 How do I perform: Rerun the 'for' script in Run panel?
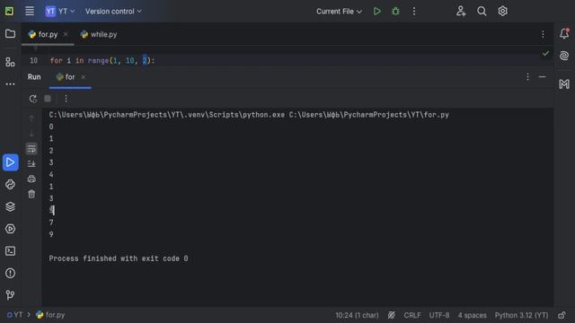click(x=33, y=99)
